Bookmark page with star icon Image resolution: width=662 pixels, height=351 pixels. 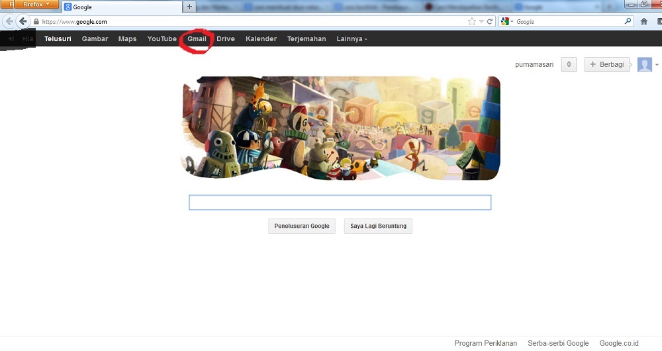471,22
